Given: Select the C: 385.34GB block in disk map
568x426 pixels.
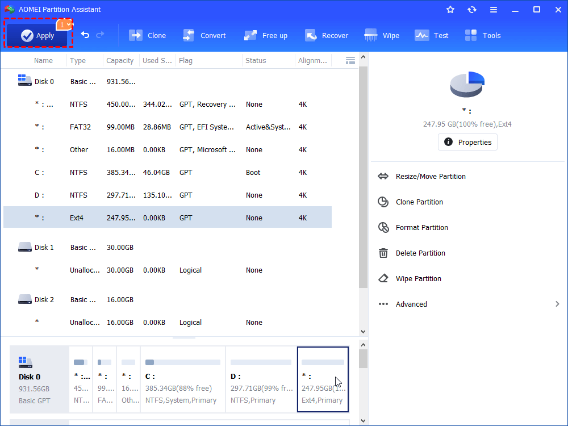Looking at the screenshot, I should pos(182,379).
